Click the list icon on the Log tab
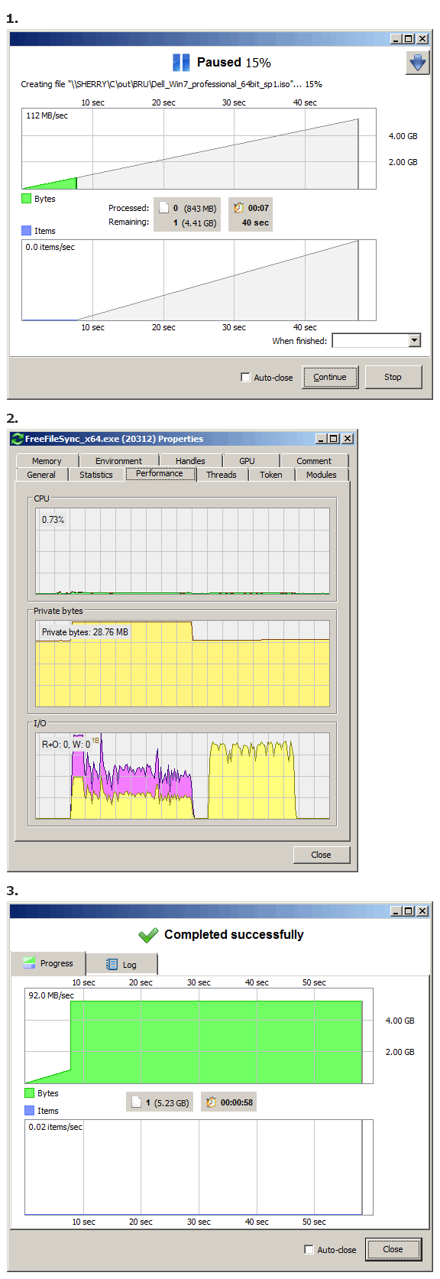This screenshot has height=1279, width=440. pos(112,965)
